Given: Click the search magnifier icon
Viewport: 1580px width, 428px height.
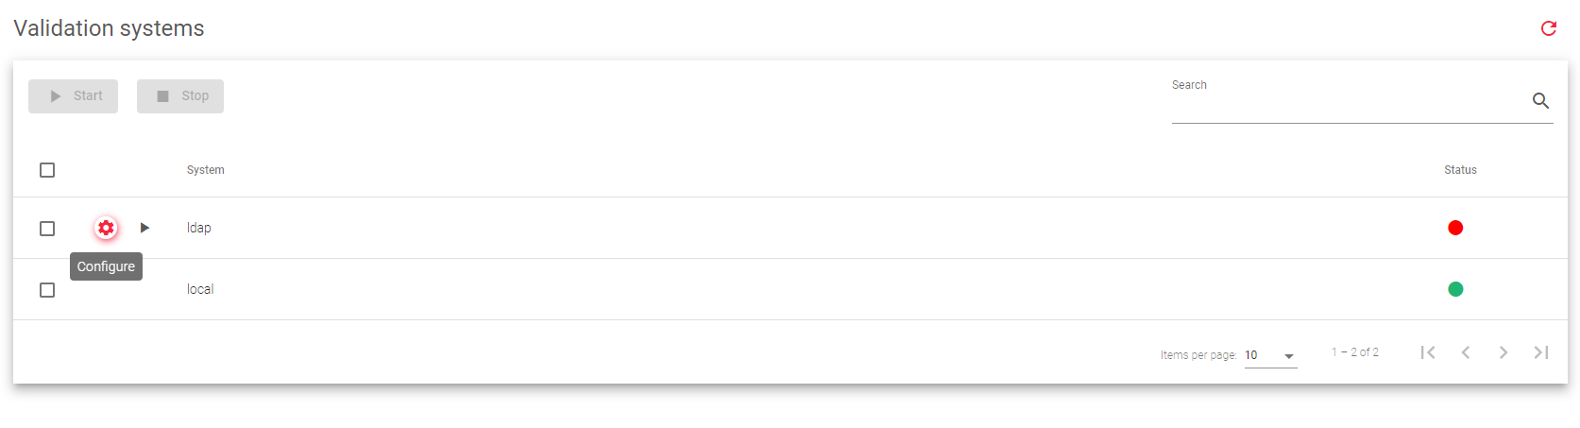Looking at the screenshot, I should (x=1540, y=100).
